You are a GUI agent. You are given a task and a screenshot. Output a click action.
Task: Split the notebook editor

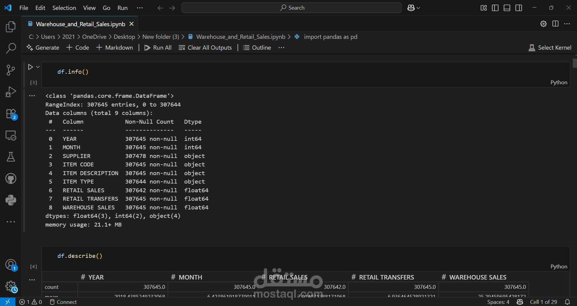click(x=555, y=24)
